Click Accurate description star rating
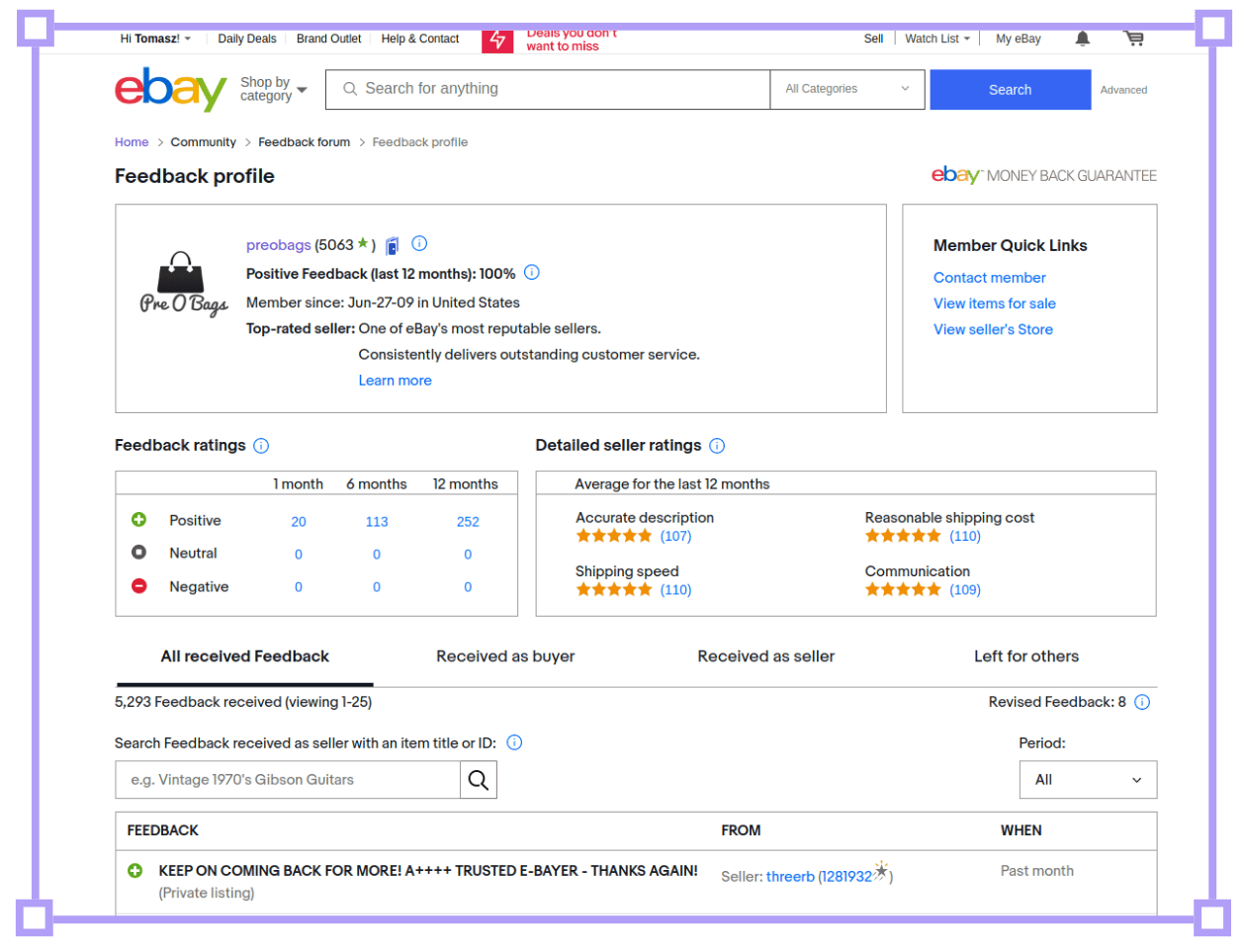Image resolution: width=1244 pixels, height=950 pixels. (614, 536)
